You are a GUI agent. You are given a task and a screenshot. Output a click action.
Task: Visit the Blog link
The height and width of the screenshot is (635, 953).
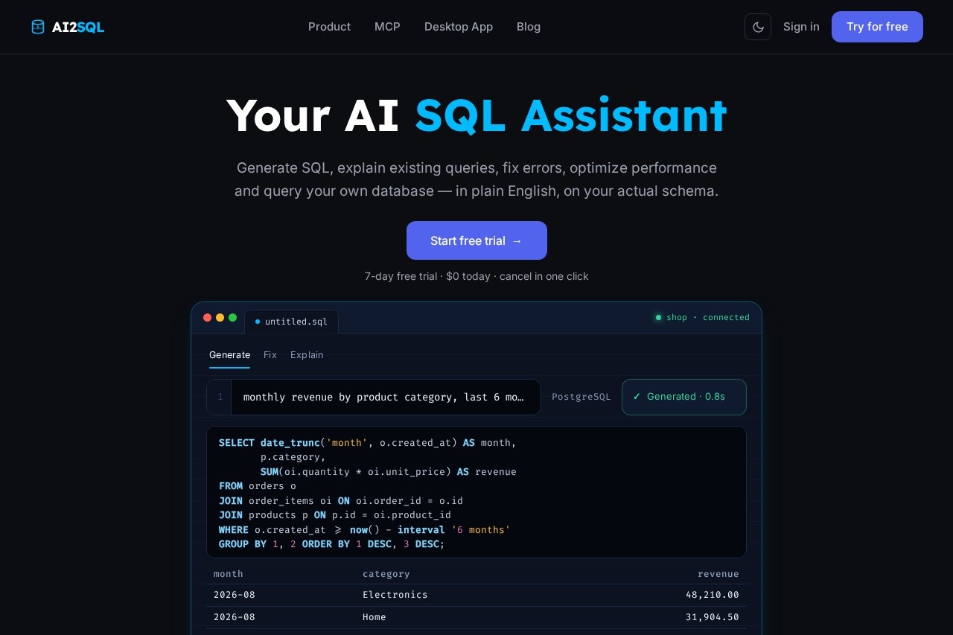click(529, 27)
